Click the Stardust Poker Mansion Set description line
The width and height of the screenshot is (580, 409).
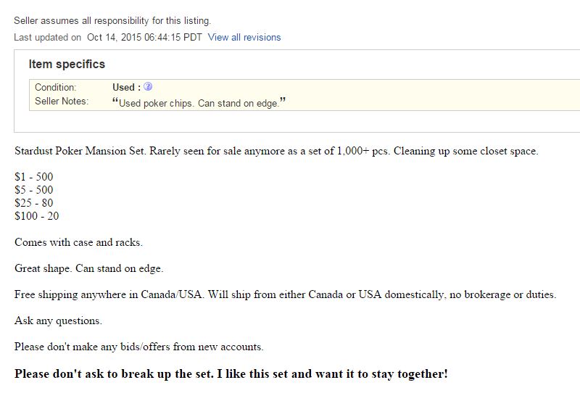point(276,151)
